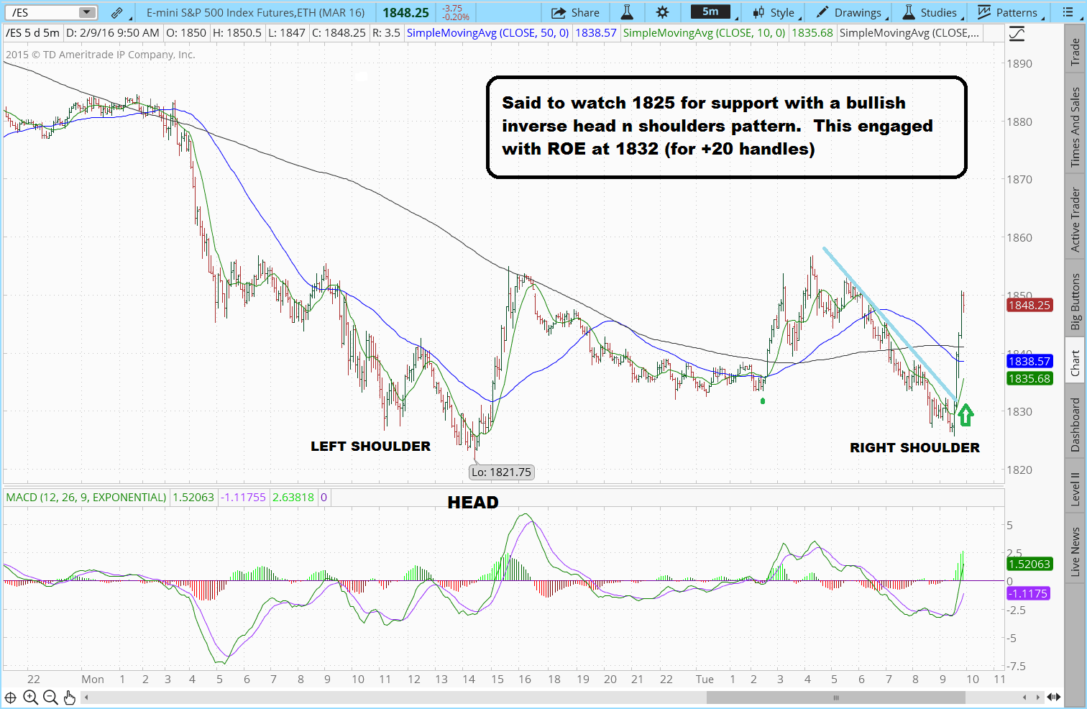Switch to the Active Trader side tab

pyautogui.click(x=1075, y=219)
